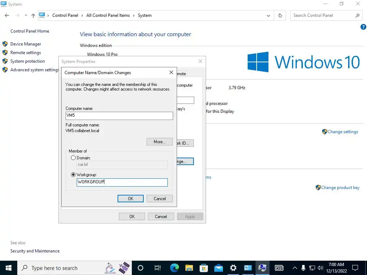Open Mail app from the taskbar
The image size is (367, 275).
(x=218, y=268)
